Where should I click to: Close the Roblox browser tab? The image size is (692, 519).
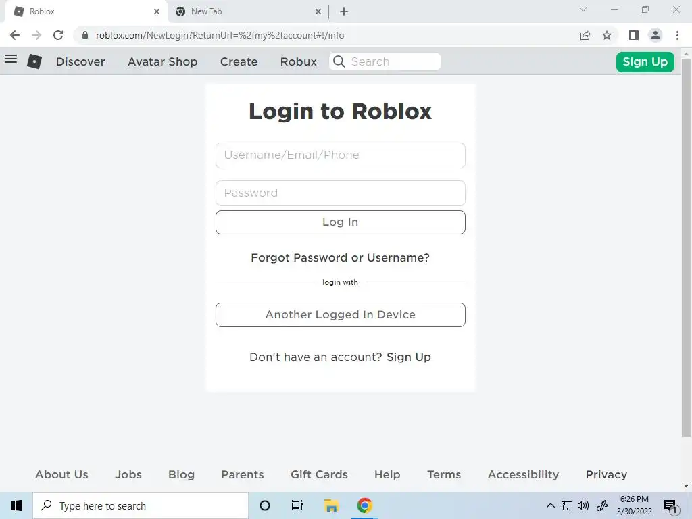click(157, 11)
